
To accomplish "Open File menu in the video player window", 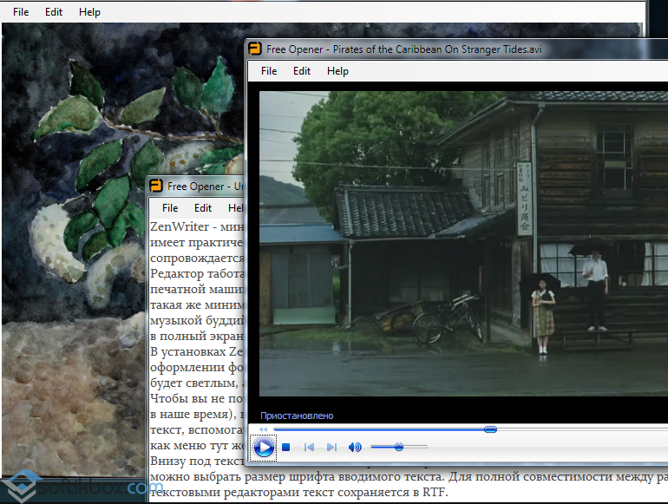I will 269,71.
